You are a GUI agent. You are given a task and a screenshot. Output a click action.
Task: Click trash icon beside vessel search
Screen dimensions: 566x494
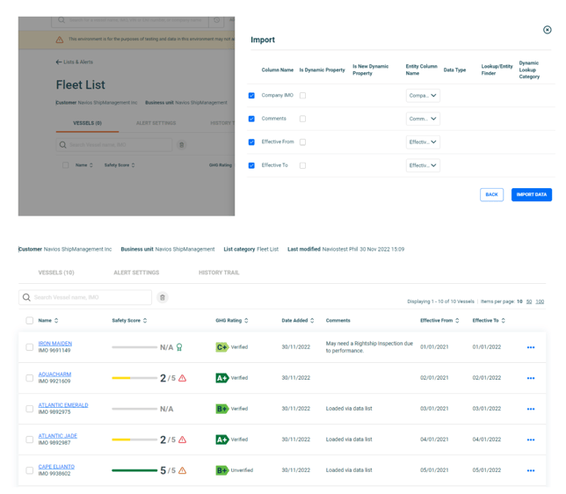163,298
